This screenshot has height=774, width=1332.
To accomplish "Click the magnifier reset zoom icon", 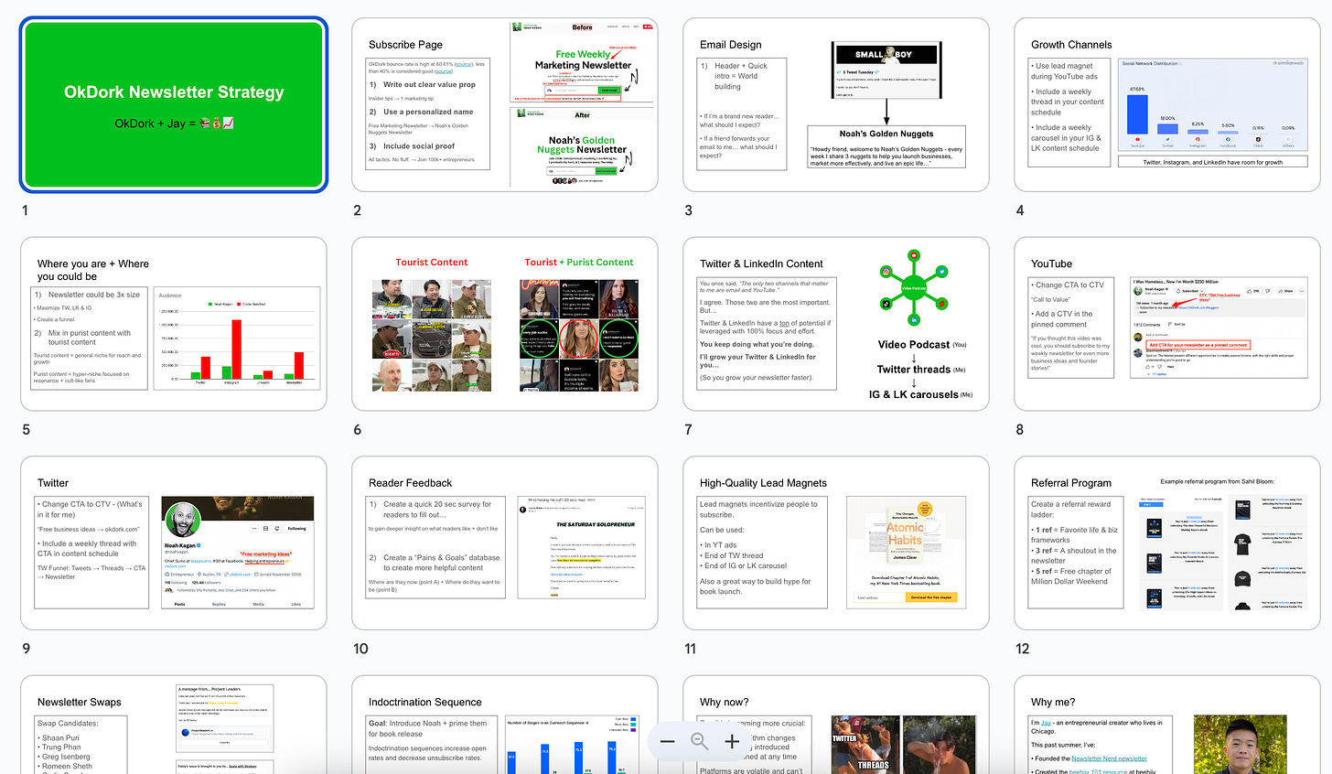I will coord(700,741).
